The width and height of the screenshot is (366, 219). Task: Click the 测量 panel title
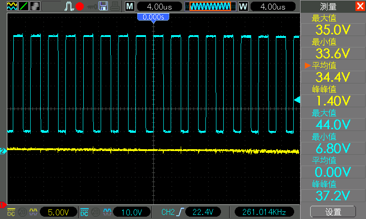pos(328,6)
